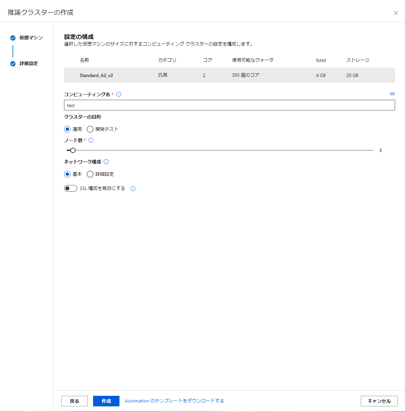Click the 詳細設定 step checkmark icon
Screen dimensions: 405x412
tap(13, 64)
